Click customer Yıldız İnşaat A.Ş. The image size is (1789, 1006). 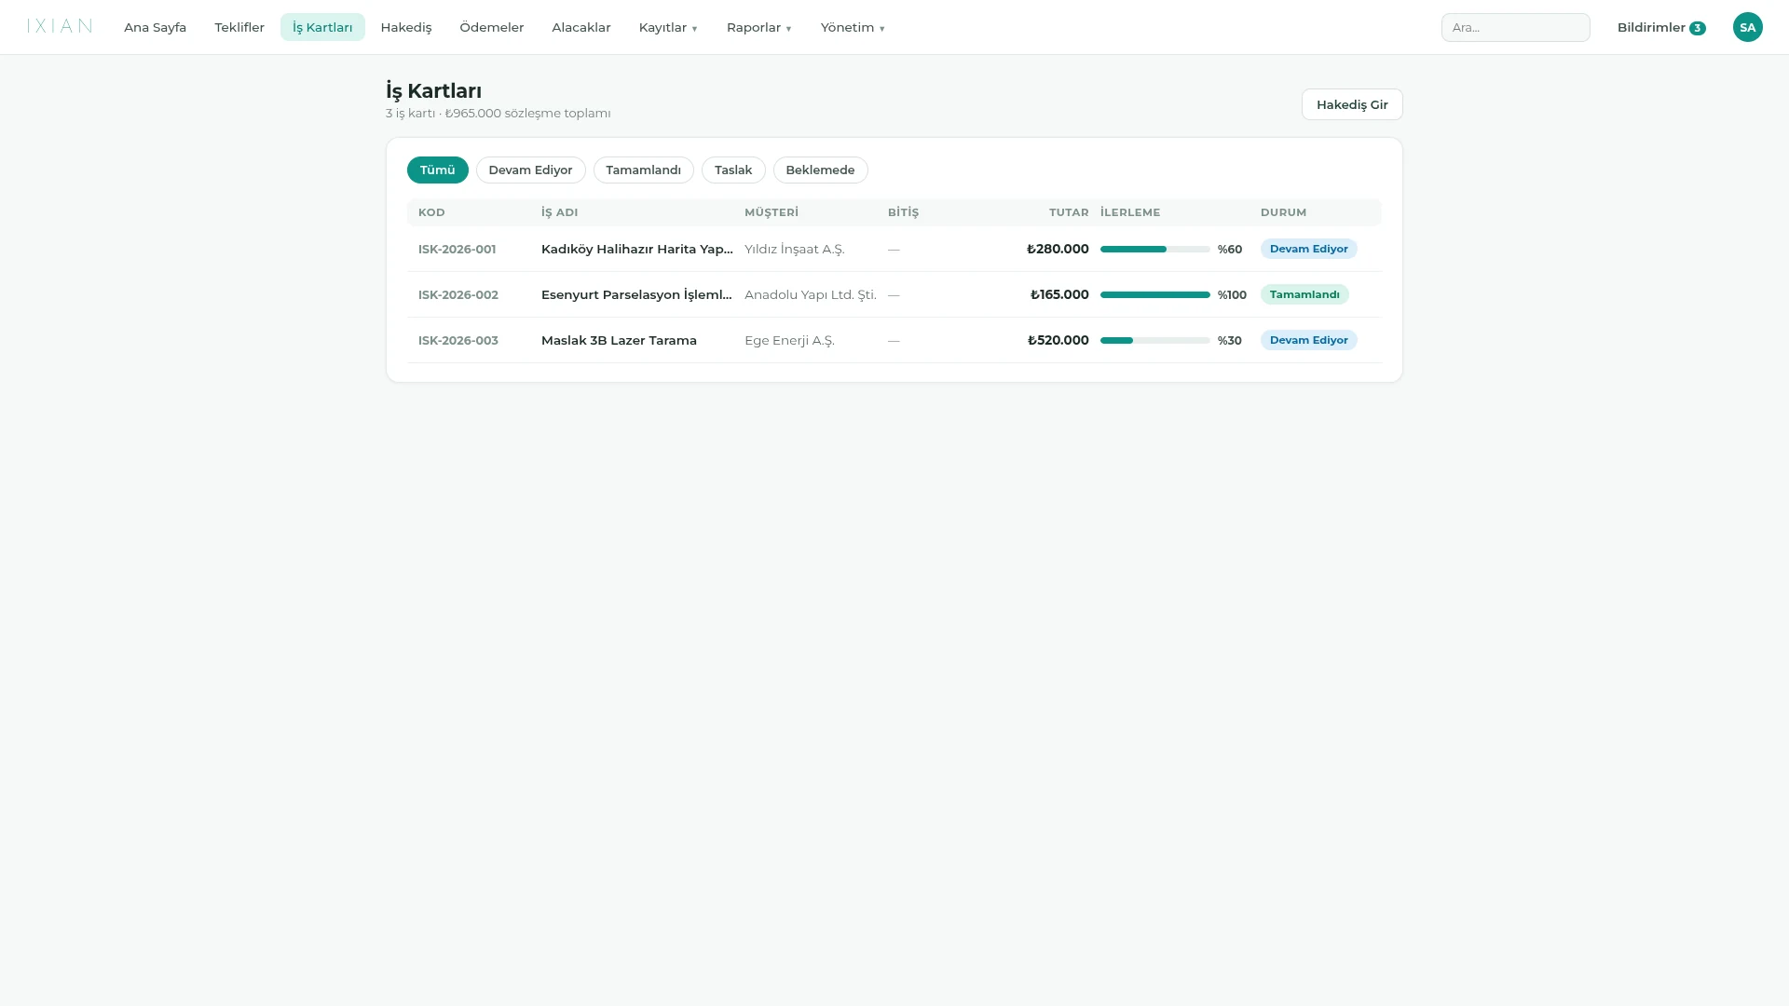(x=794, y=249)
